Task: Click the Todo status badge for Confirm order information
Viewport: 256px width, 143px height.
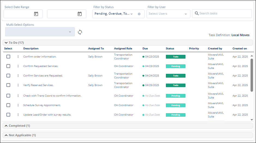Action: pos(175,57)
